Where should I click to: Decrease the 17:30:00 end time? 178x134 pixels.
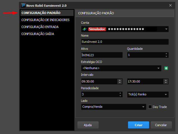click(166, 83)
